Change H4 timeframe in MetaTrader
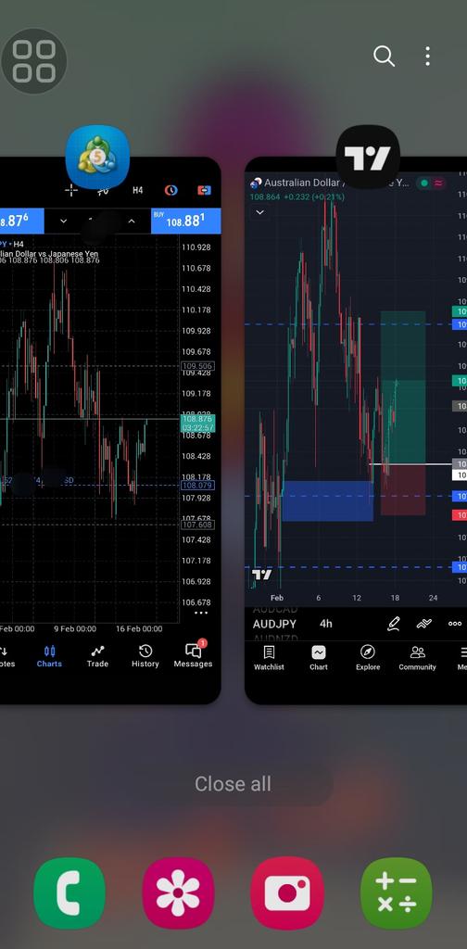This screenshot has width=467, height=949. [x=137, y=190]
